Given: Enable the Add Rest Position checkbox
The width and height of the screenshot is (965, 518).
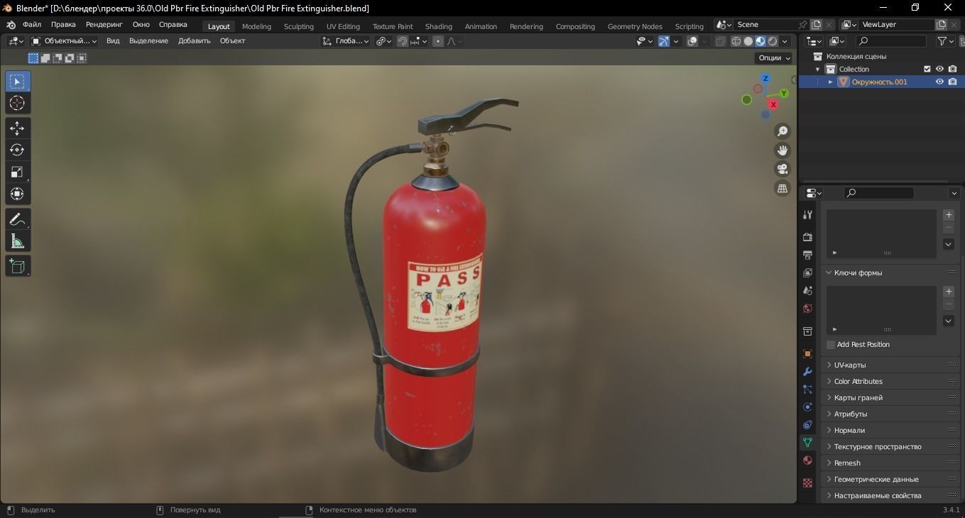Looking at the screenshot, I should [x=830, y=344].
